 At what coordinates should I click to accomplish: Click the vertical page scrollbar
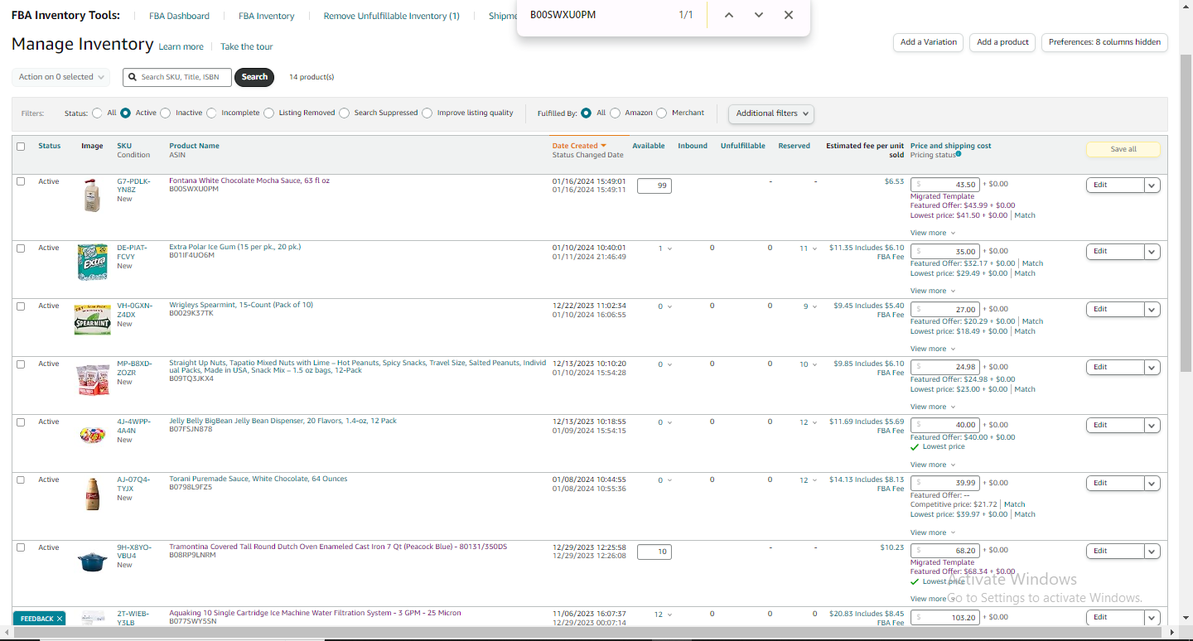pyautogui.click(x=1186, y=215)
